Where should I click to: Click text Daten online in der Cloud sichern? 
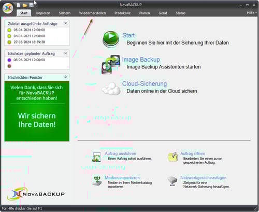(162, 91)
